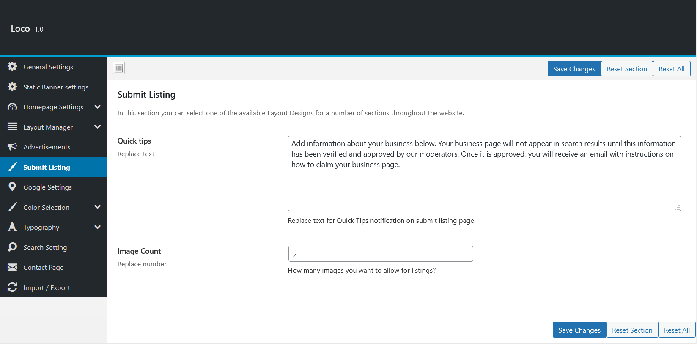The height and width of the screenshot is (344, 697).
Task: Click top Save Changes button
Action: click(x=574, y=69)
